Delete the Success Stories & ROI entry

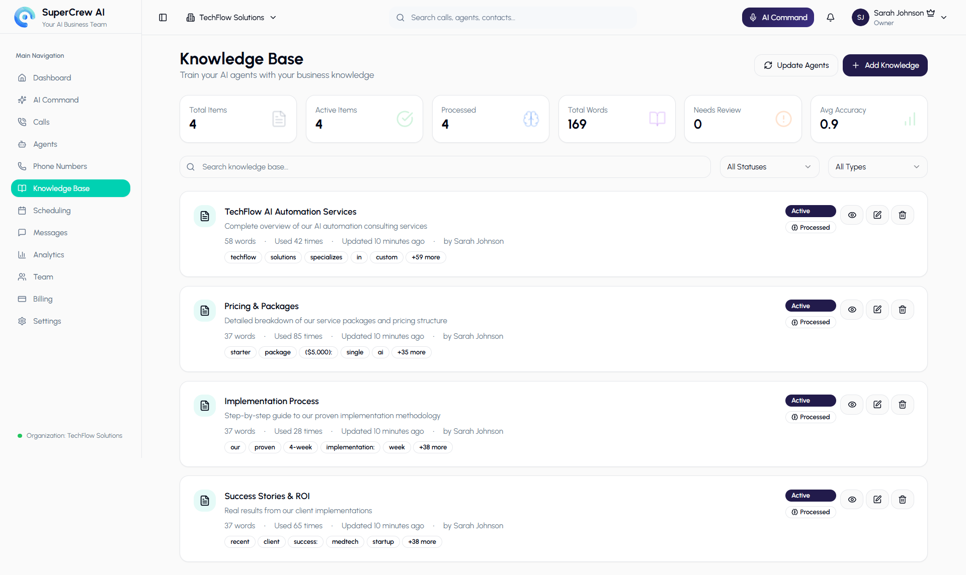(903, 500)
